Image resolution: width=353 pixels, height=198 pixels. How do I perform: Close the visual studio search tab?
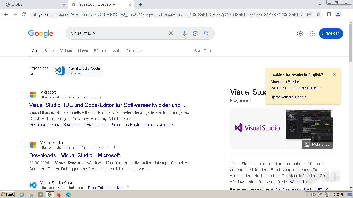(130, 5)
